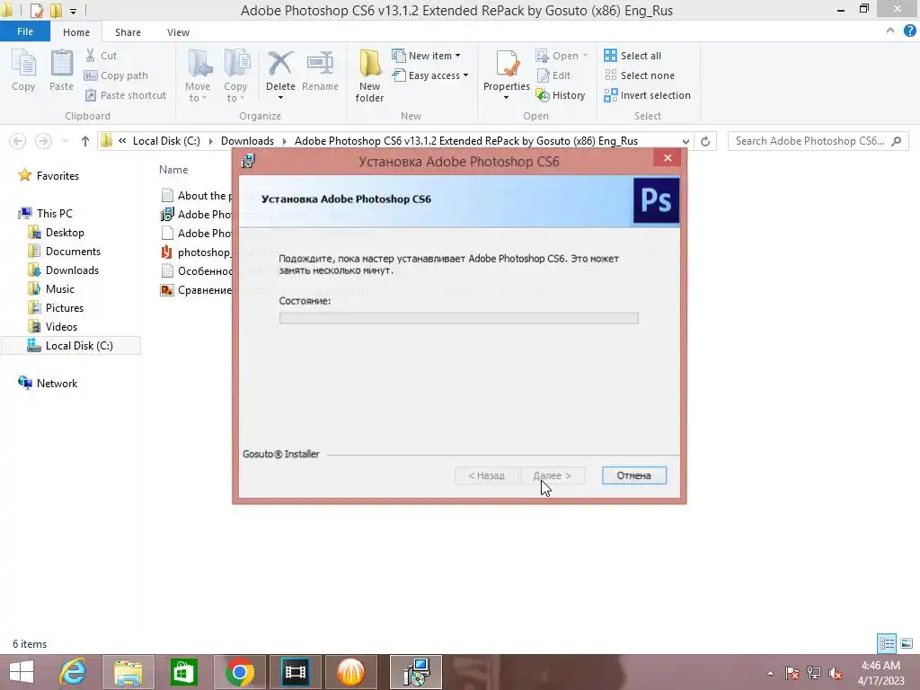Select Local Disk (C:) in navigation pane

[x=70, y=346]
